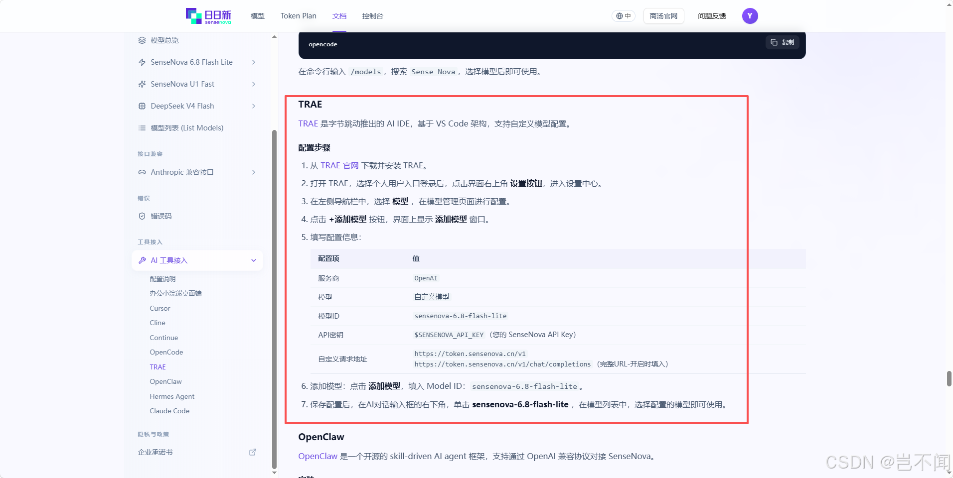This screenshot has height=478, width=953.
Task: Click sidebar scrollbar thumb
Action: coord(274,299)
